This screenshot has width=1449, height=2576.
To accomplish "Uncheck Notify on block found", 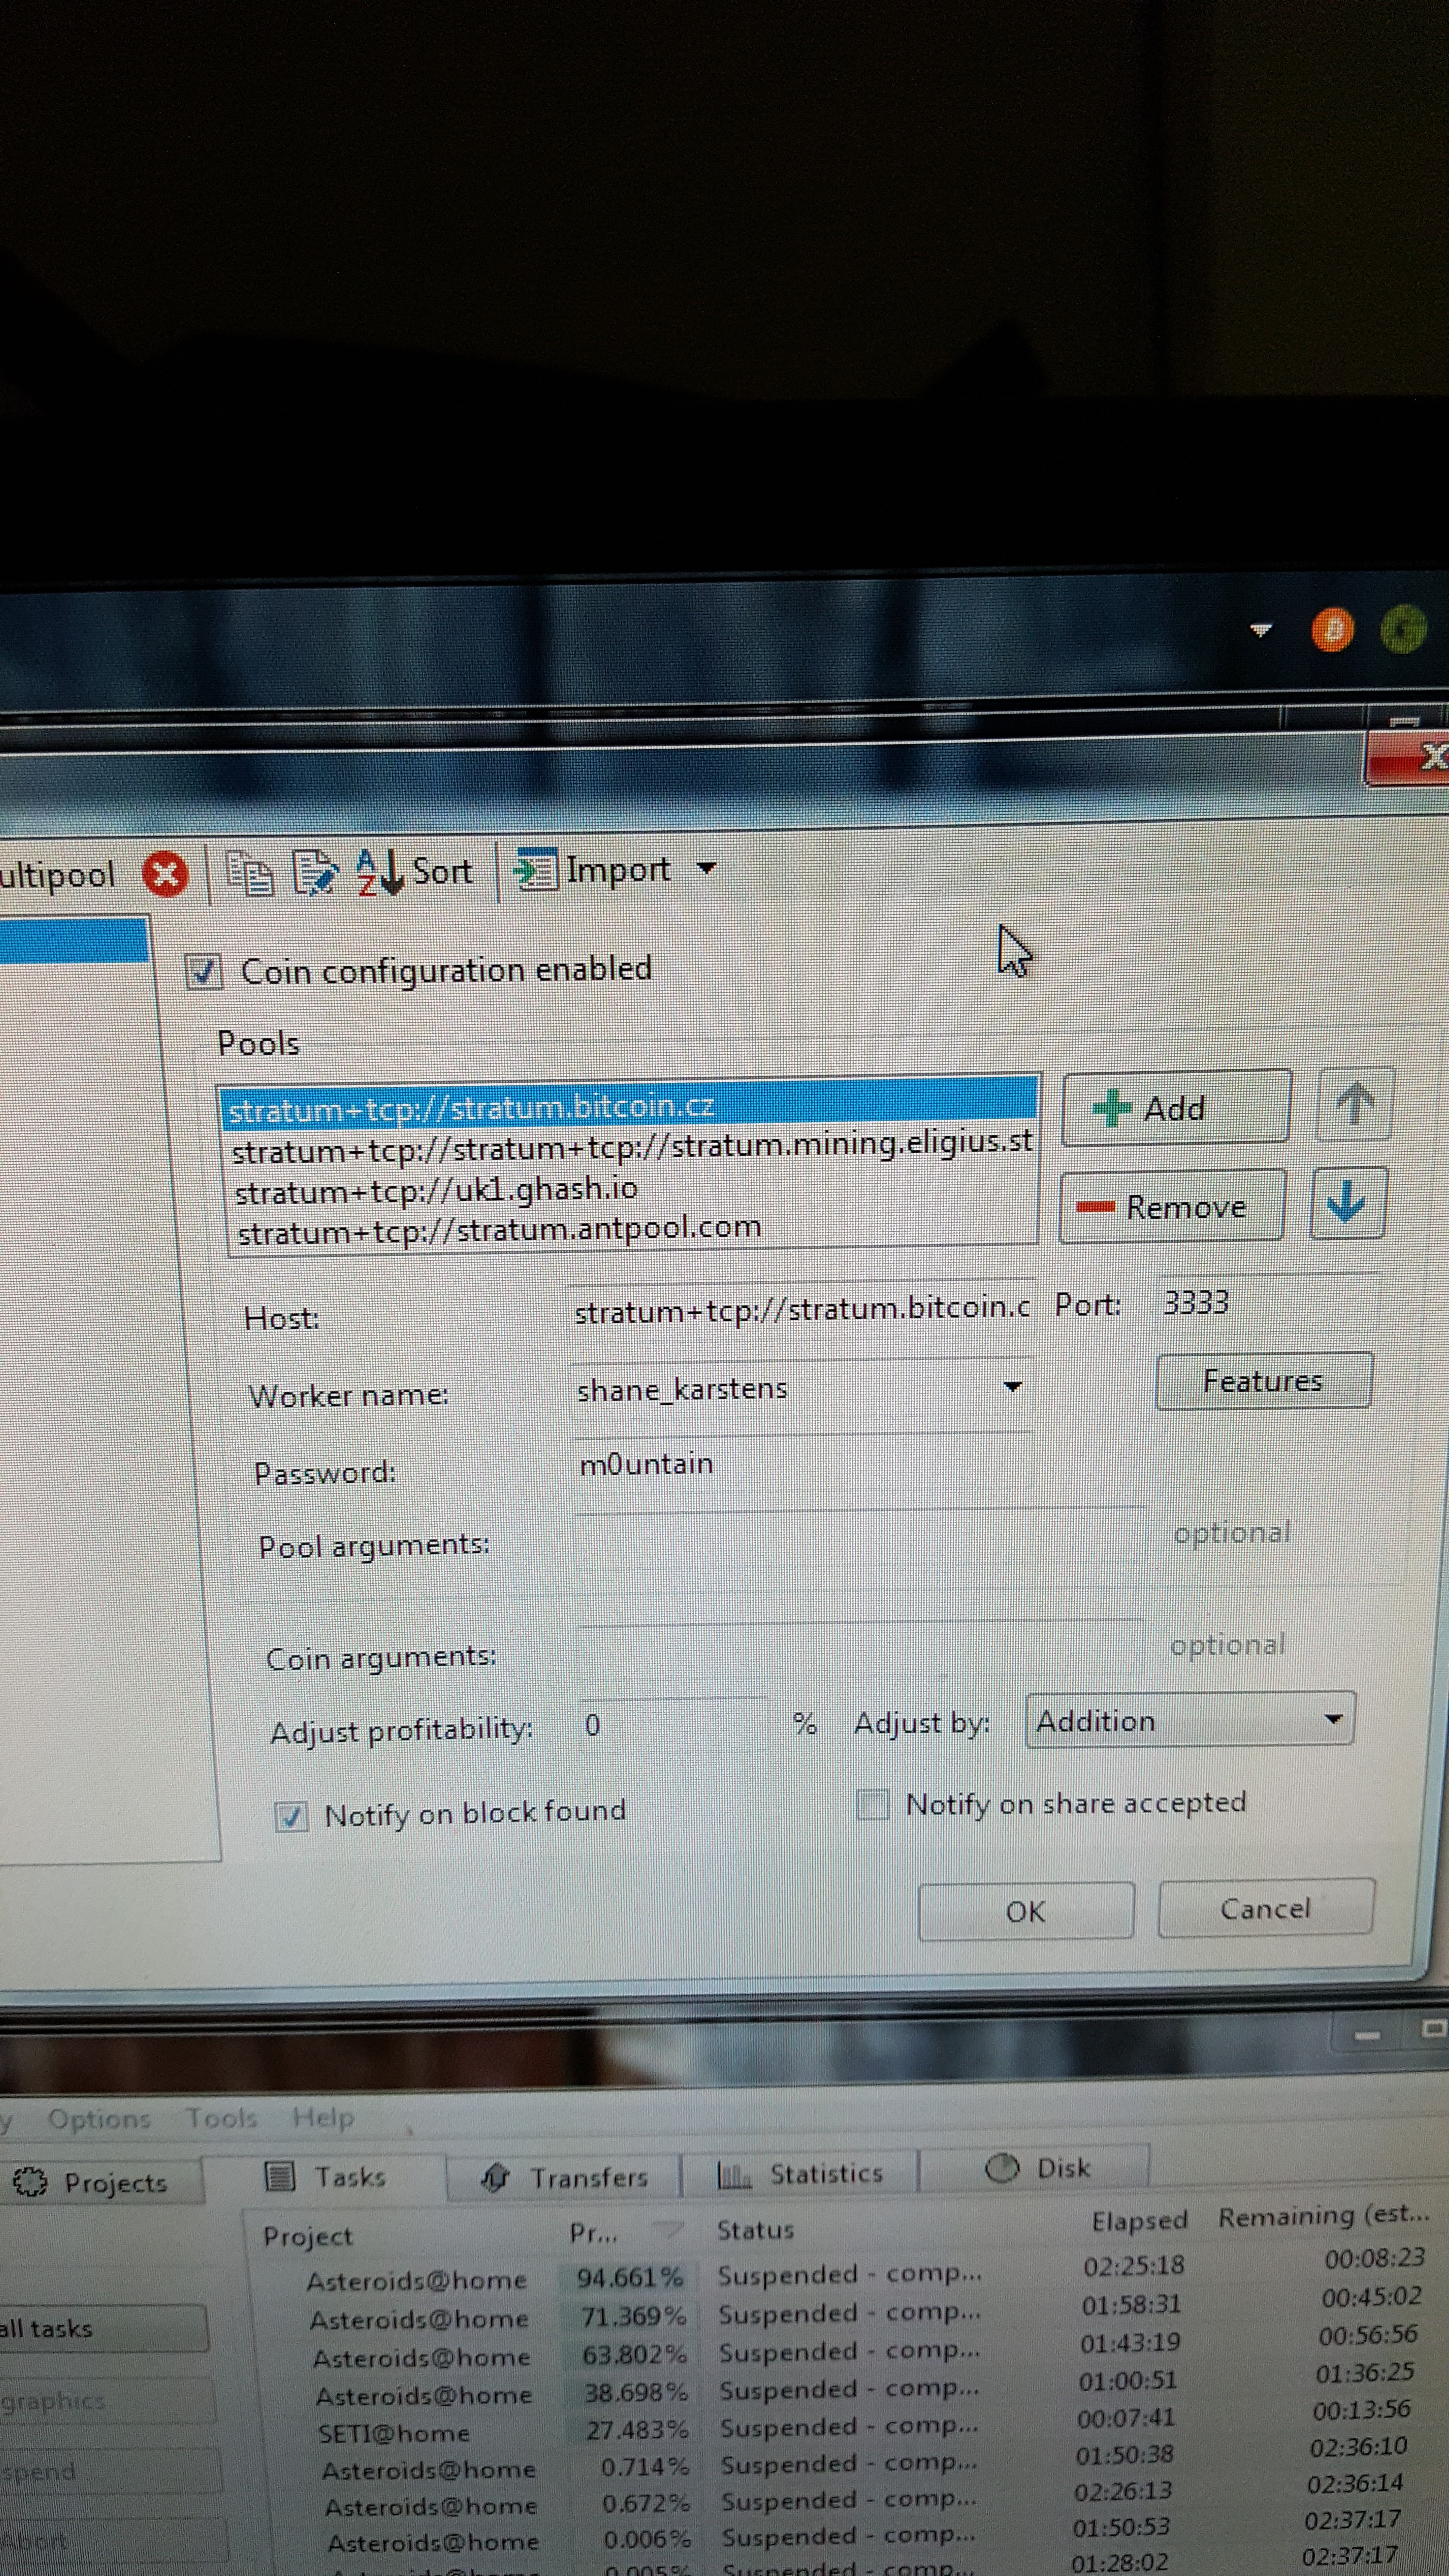I will tap(291, 1817).
